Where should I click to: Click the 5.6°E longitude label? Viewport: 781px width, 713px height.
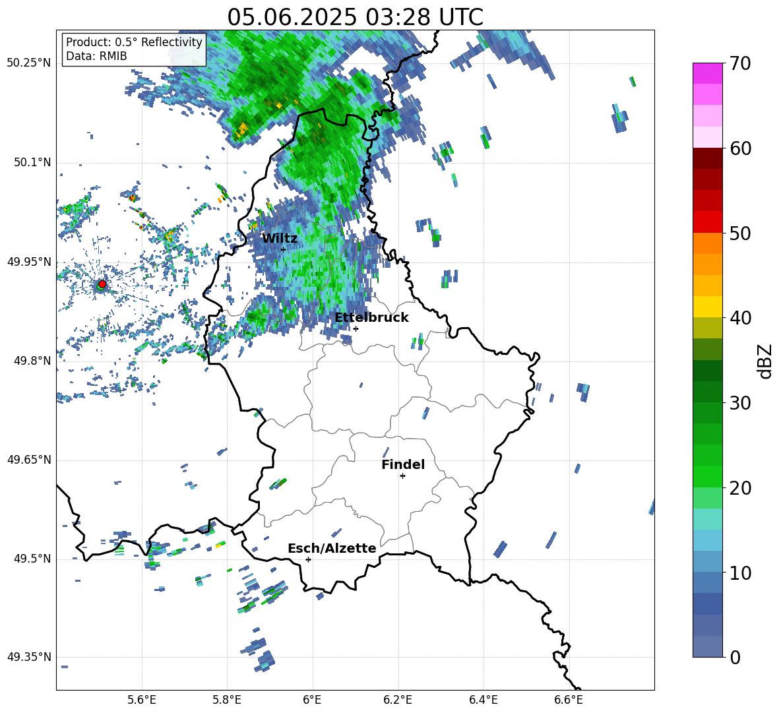142,700
